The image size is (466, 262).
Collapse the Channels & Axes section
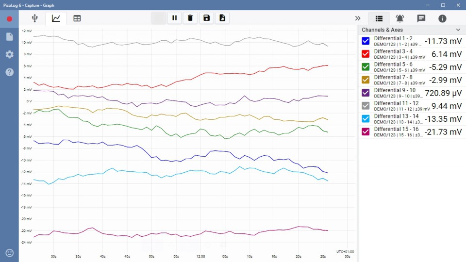458,30
